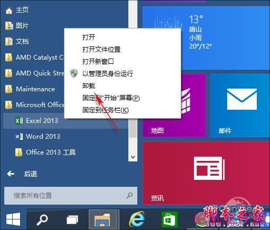This screenshot has width=270, height=230.
Task: Click the Office 2013 工具 folder icon
Action: pos(18,152)
